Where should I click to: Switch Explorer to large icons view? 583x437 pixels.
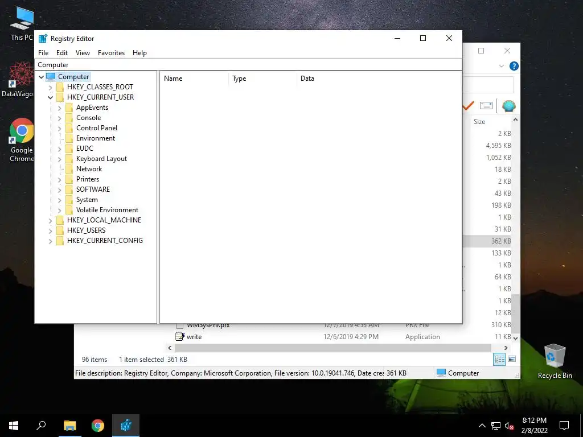pyautogui.click(x=512, y=359)
